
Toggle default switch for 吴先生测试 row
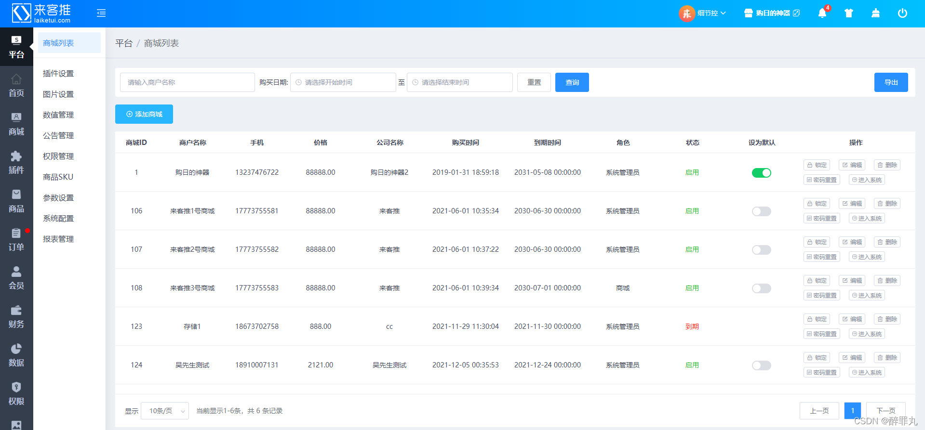click(762, 365)
